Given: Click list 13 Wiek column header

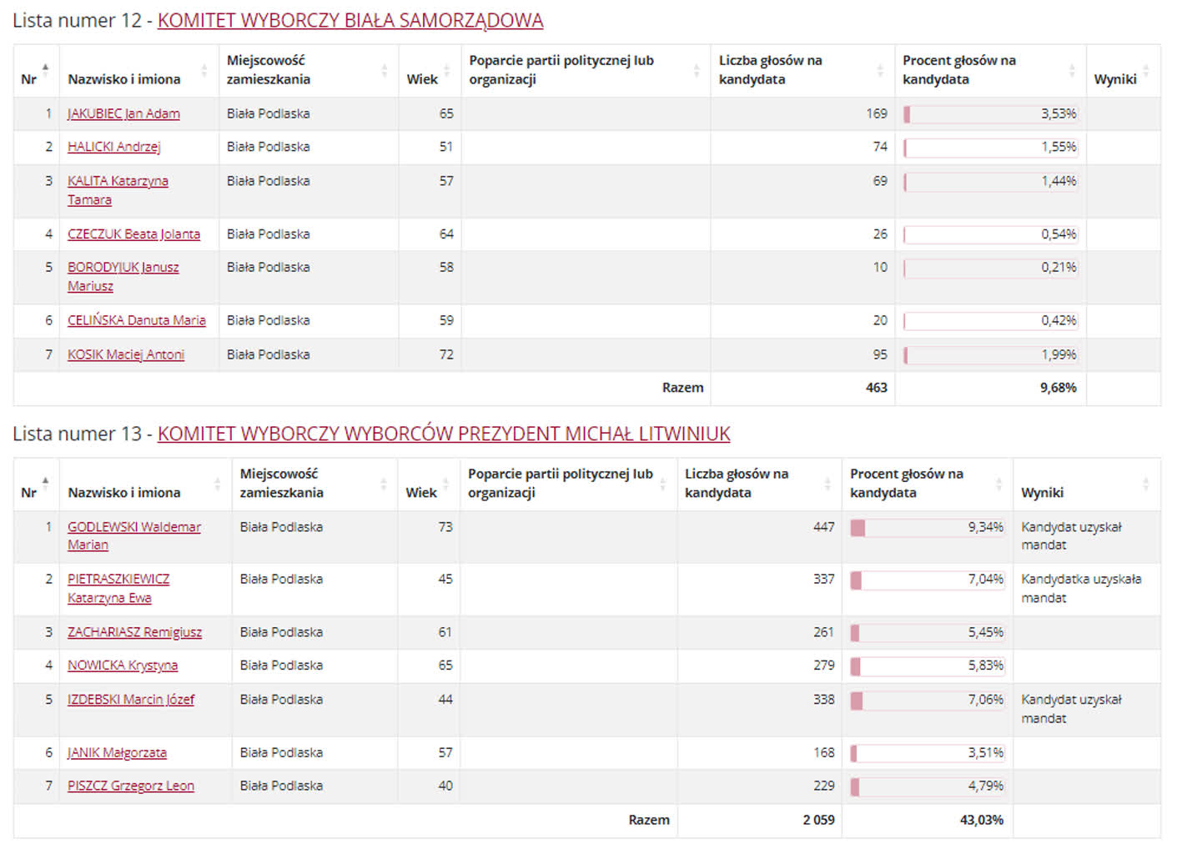Looking at the screenshot, I should (421, 492).
